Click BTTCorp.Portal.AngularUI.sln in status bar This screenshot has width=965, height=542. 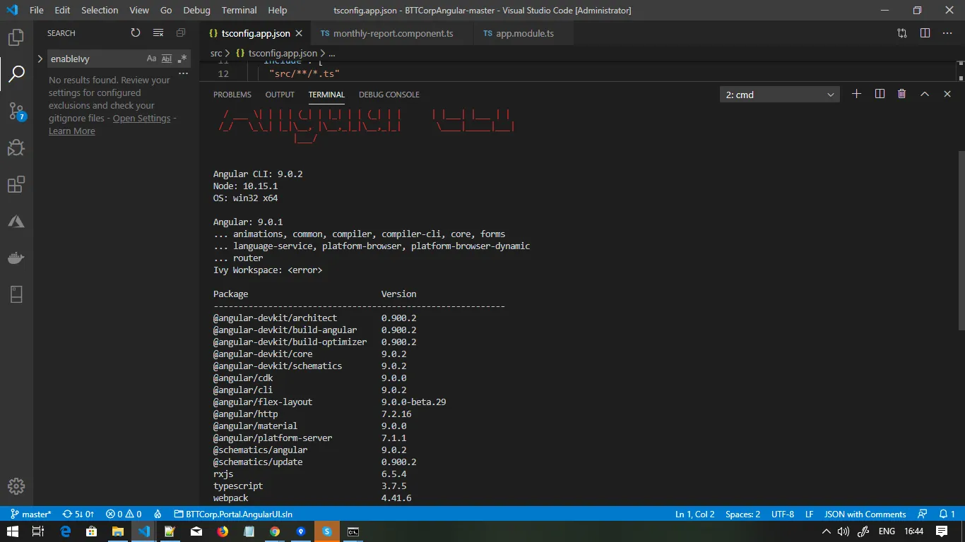[233, 514]
